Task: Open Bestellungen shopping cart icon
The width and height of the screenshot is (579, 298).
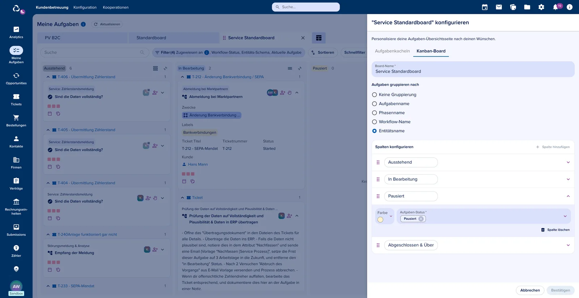Action: pos(16,118)
